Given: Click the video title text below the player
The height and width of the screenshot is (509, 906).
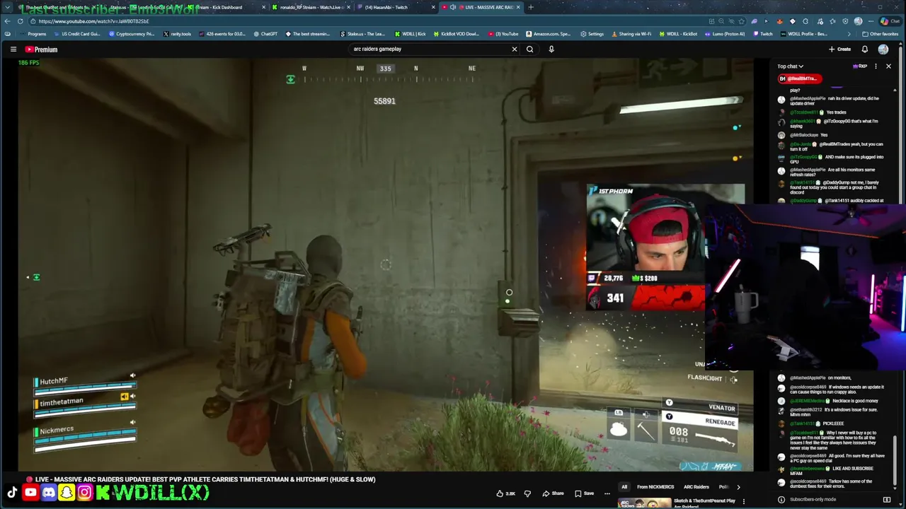Looking at the screenshot, I should pyautogui.click(x=205, y=479).
